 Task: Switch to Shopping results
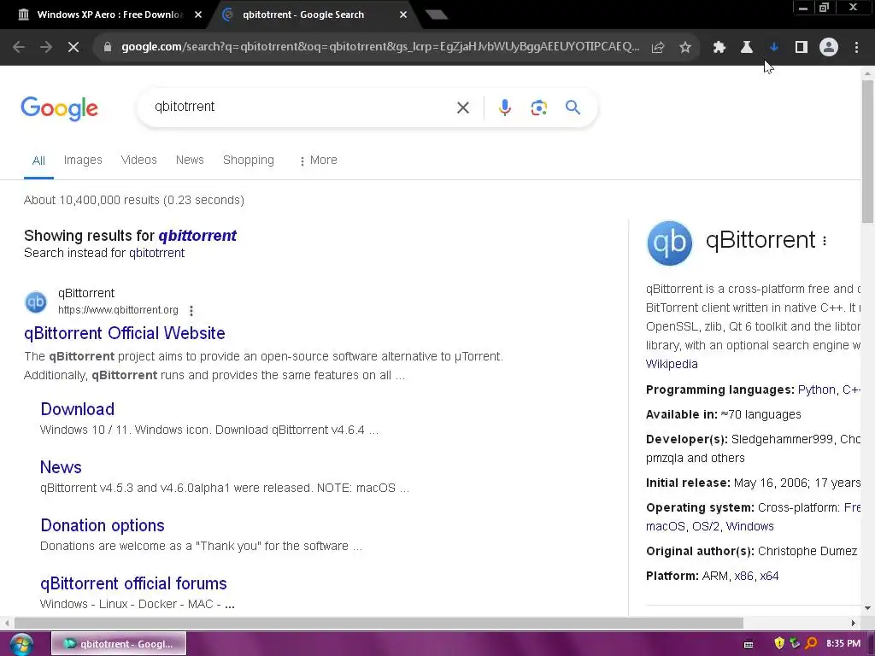tap(249, 160)
